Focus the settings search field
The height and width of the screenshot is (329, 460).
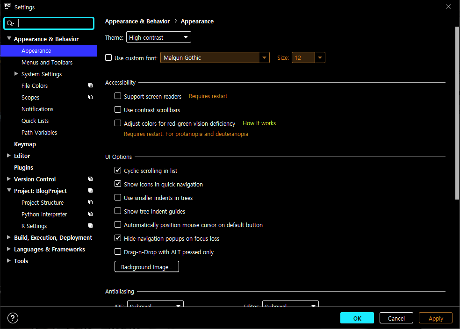pos(49,23)
